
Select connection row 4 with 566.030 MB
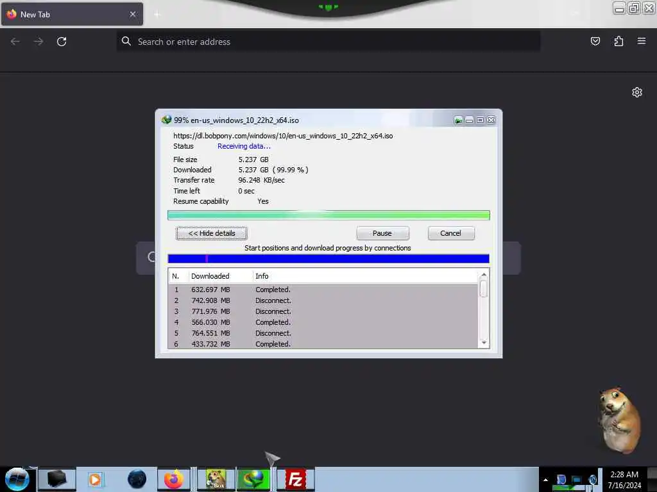[x=323, y=322]
